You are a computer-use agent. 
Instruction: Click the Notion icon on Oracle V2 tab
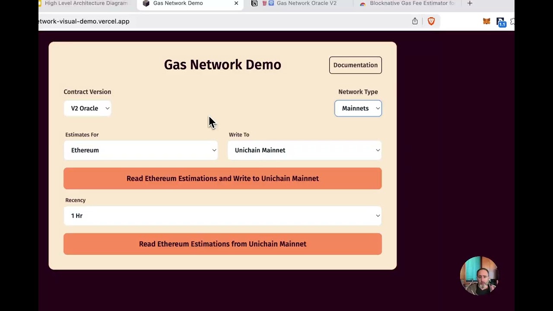[254, 3]
